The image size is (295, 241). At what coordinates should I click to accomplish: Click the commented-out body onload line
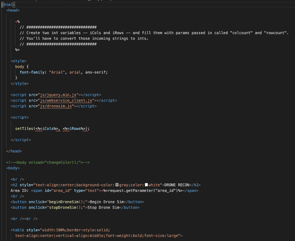pos(48,162)
